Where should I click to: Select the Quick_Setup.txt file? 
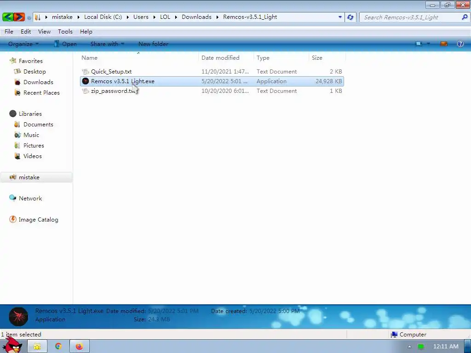click(x=212, y=71)
